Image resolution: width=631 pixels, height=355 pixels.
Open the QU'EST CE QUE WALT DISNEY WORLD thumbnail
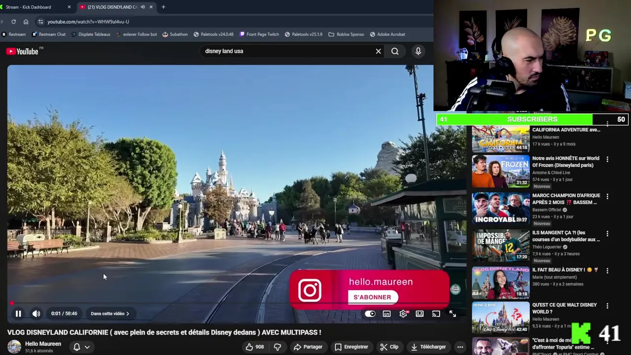point(500,318)
